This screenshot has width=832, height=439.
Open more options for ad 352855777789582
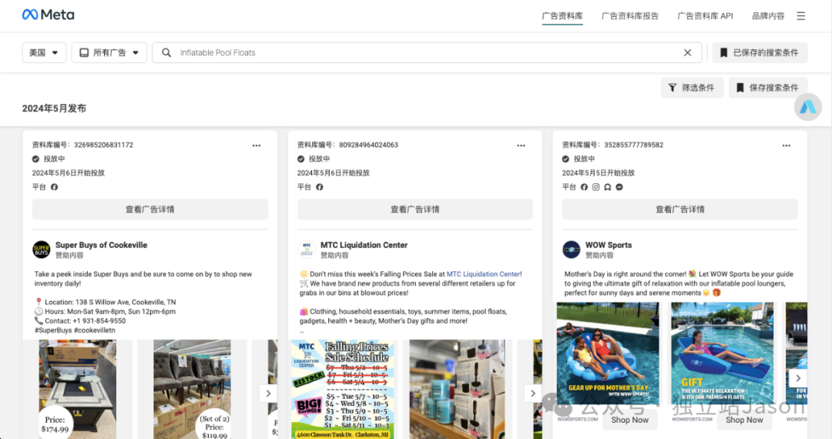(786, 146)
